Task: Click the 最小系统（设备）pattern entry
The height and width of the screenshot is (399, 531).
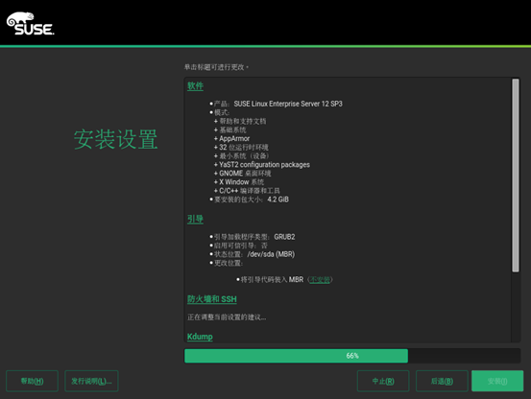Action: point(244,156)
